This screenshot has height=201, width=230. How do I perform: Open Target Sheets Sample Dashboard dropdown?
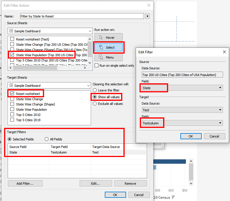(x=49, y=85)
